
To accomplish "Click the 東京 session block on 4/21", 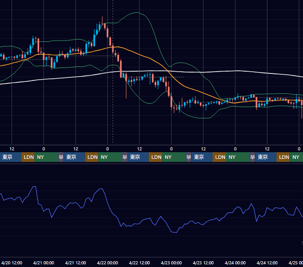I will (74, 157).
